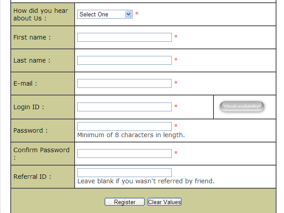Open the "Select One" dropdown
The height and width of the screenshot is (213, 284).
coord(105,14)
